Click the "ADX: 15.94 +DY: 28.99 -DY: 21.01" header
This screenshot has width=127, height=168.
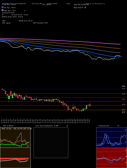coord(17,129)
